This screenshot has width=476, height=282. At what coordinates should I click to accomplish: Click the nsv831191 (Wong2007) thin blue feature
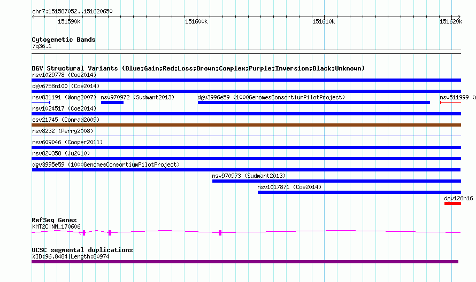41,103
